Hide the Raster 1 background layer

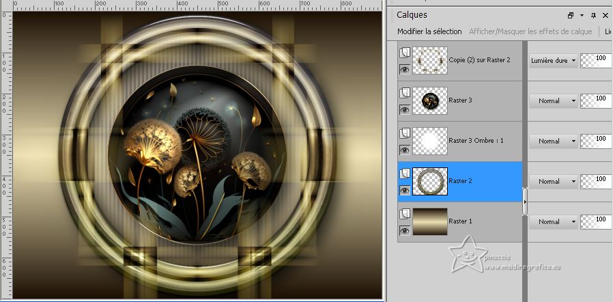click(405, 231)
